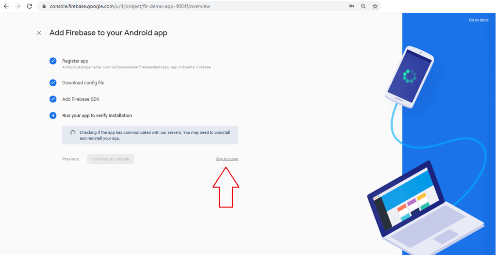Open the Register app step
497x255 pixels.
(75, 61)
